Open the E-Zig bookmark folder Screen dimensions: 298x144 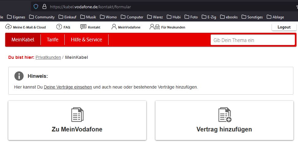click(209, 17)
